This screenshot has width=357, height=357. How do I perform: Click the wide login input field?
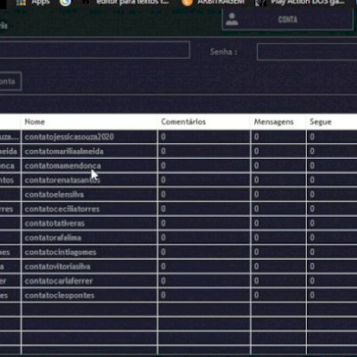(95, 50)
